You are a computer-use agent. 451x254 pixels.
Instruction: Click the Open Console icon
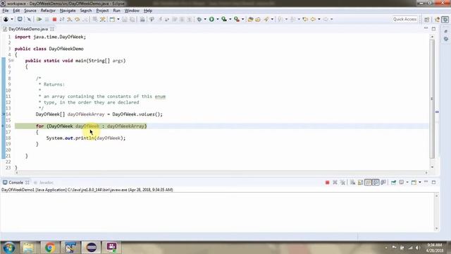click(x=414, y=183)
